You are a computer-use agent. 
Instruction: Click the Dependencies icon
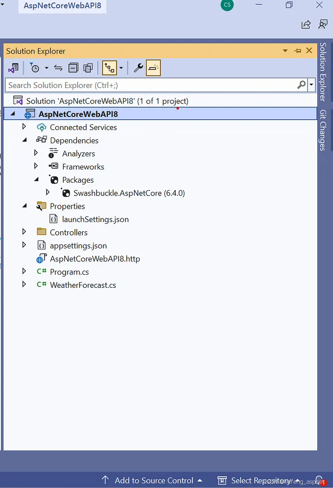point(41,140)
